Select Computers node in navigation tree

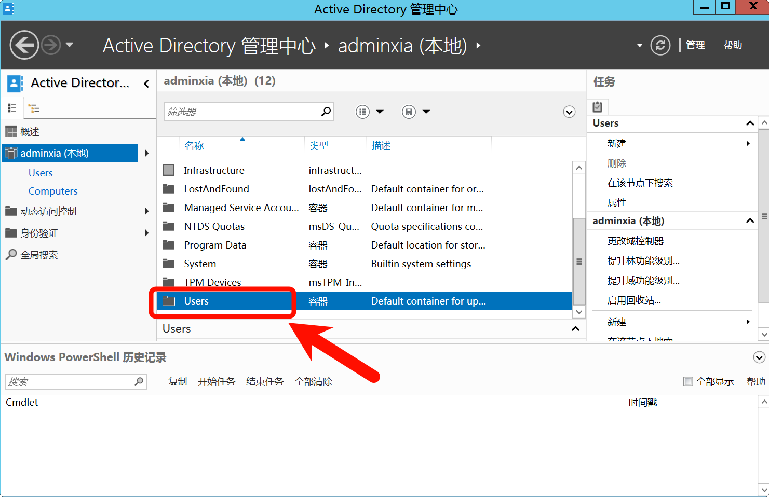pyautogui.click(x=53, y=191)
